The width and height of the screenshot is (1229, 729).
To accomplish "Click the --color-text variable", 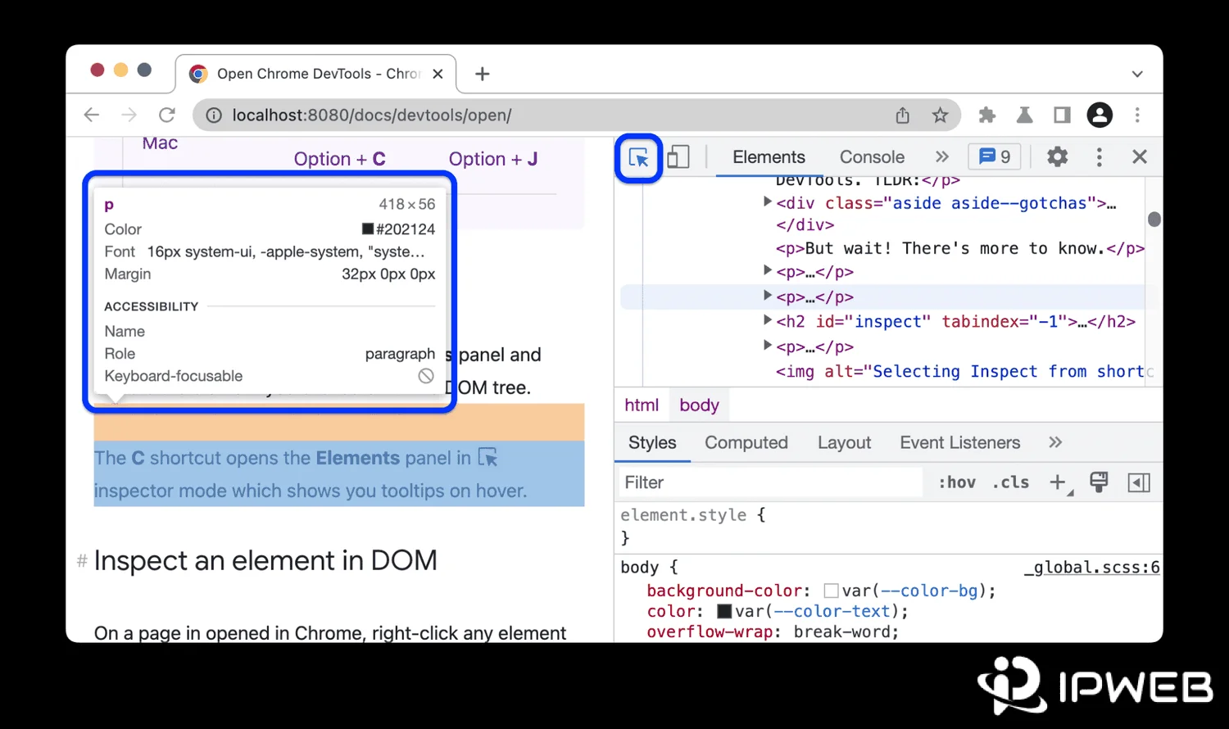I will click(x=832, y=611).
